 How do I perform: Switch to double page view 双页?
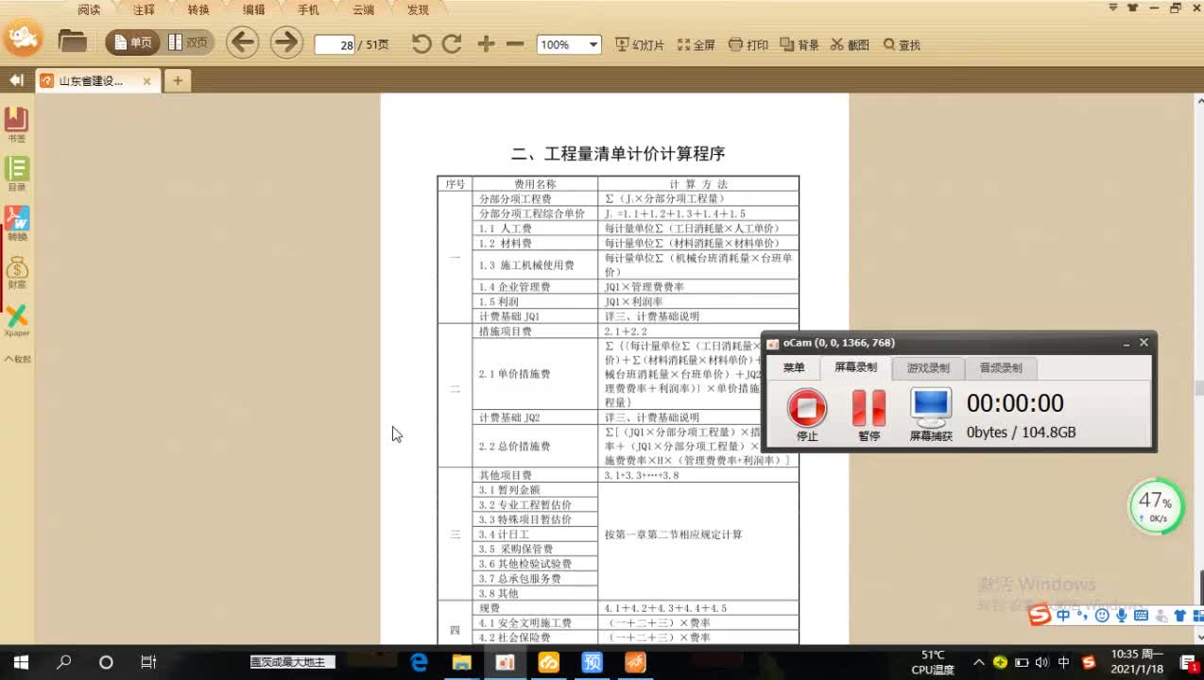(188, 42)
